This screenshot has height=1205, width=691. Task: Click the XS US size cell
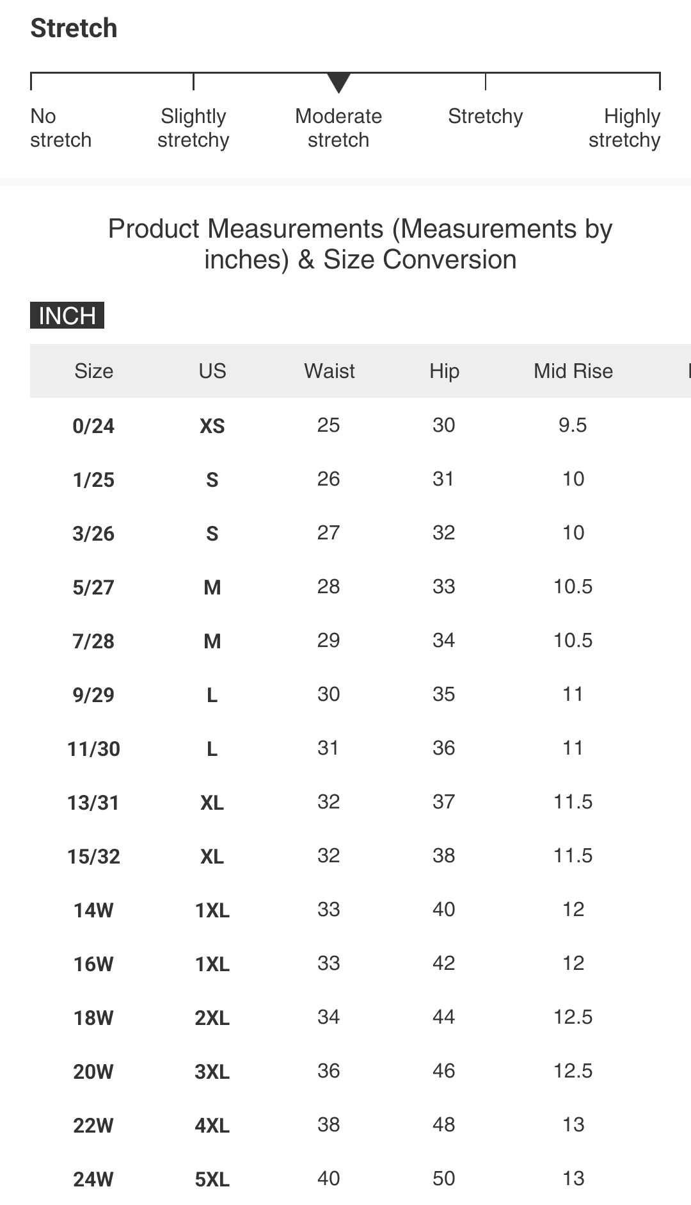212,426
